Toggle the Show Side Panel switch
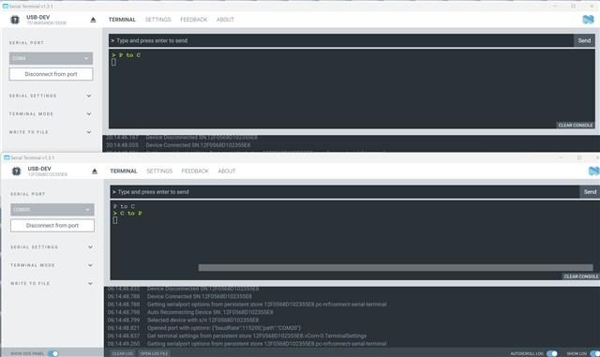 click(x=52, y=353)
